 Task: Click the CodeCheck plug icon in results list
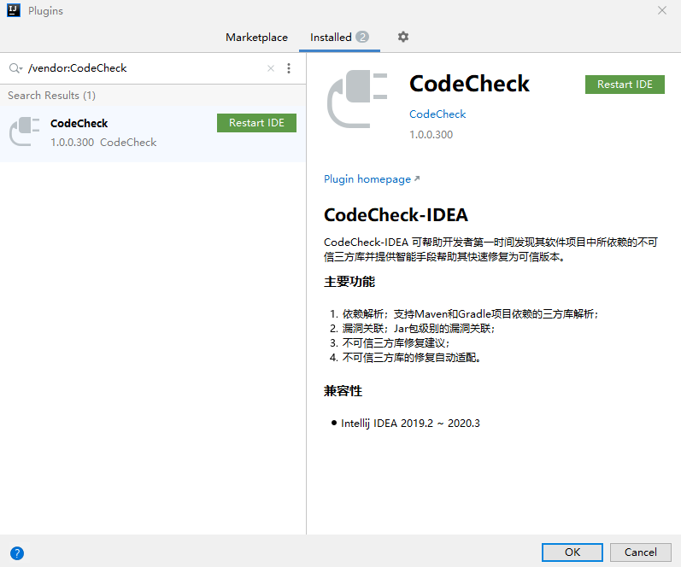25,132
